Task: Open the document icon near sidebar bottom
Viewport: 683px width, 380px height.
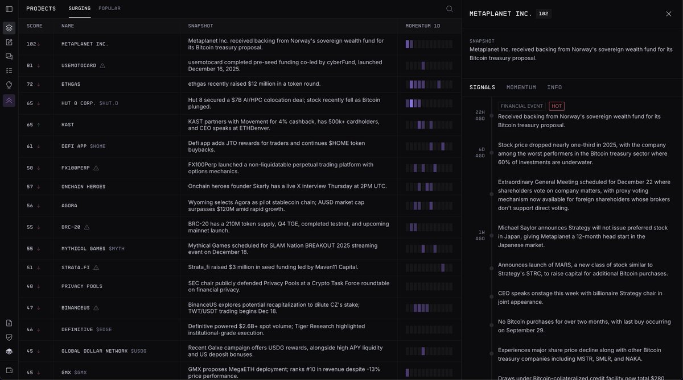Action: click(9, 323)
